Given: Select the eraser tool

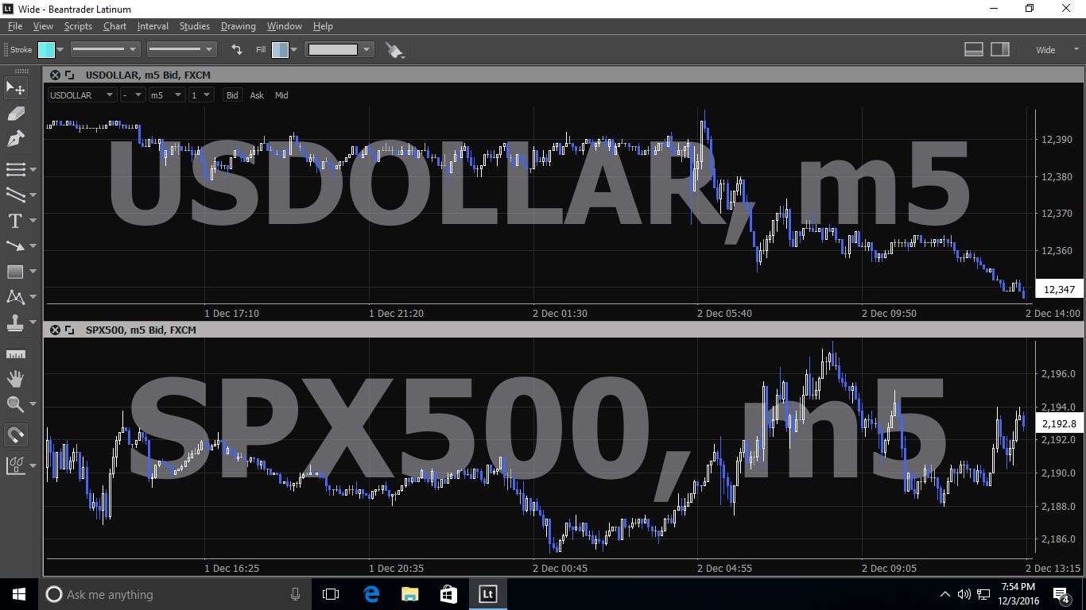Looking at the screenshot, I should pyautogui.click(x=16, y=114).
